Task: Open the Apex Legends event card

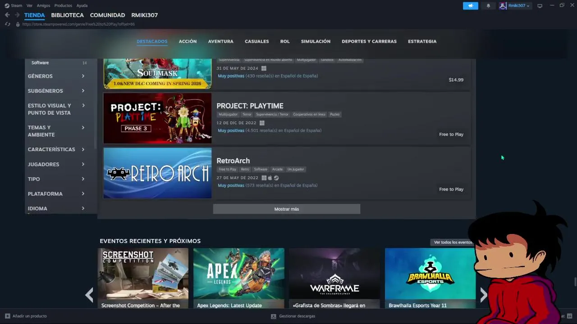Action: [239, 278]
